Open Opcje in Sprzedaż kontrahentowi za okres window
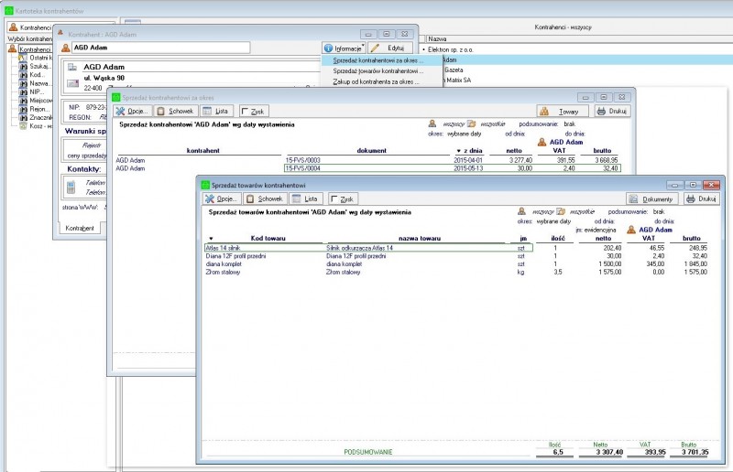This screenshot has height=472, width=733. pyautogui.click(x=133, y=111)
